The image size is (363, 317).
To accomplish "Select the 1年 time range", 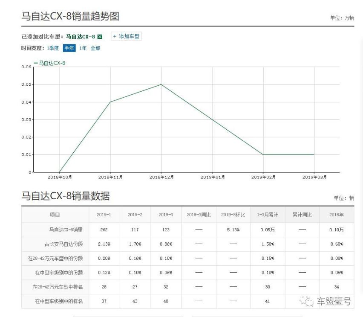I will (83, 48).
